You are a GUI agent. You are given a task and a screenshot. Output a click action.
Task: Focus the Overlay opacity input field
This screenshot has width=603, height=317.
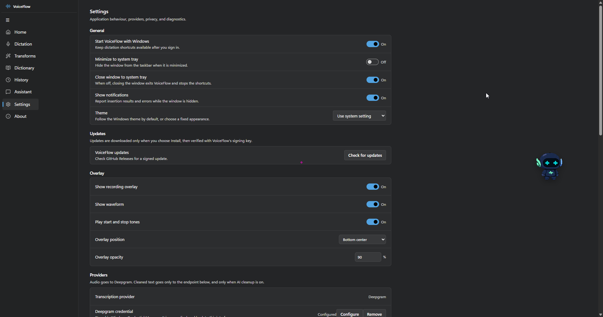368,257
